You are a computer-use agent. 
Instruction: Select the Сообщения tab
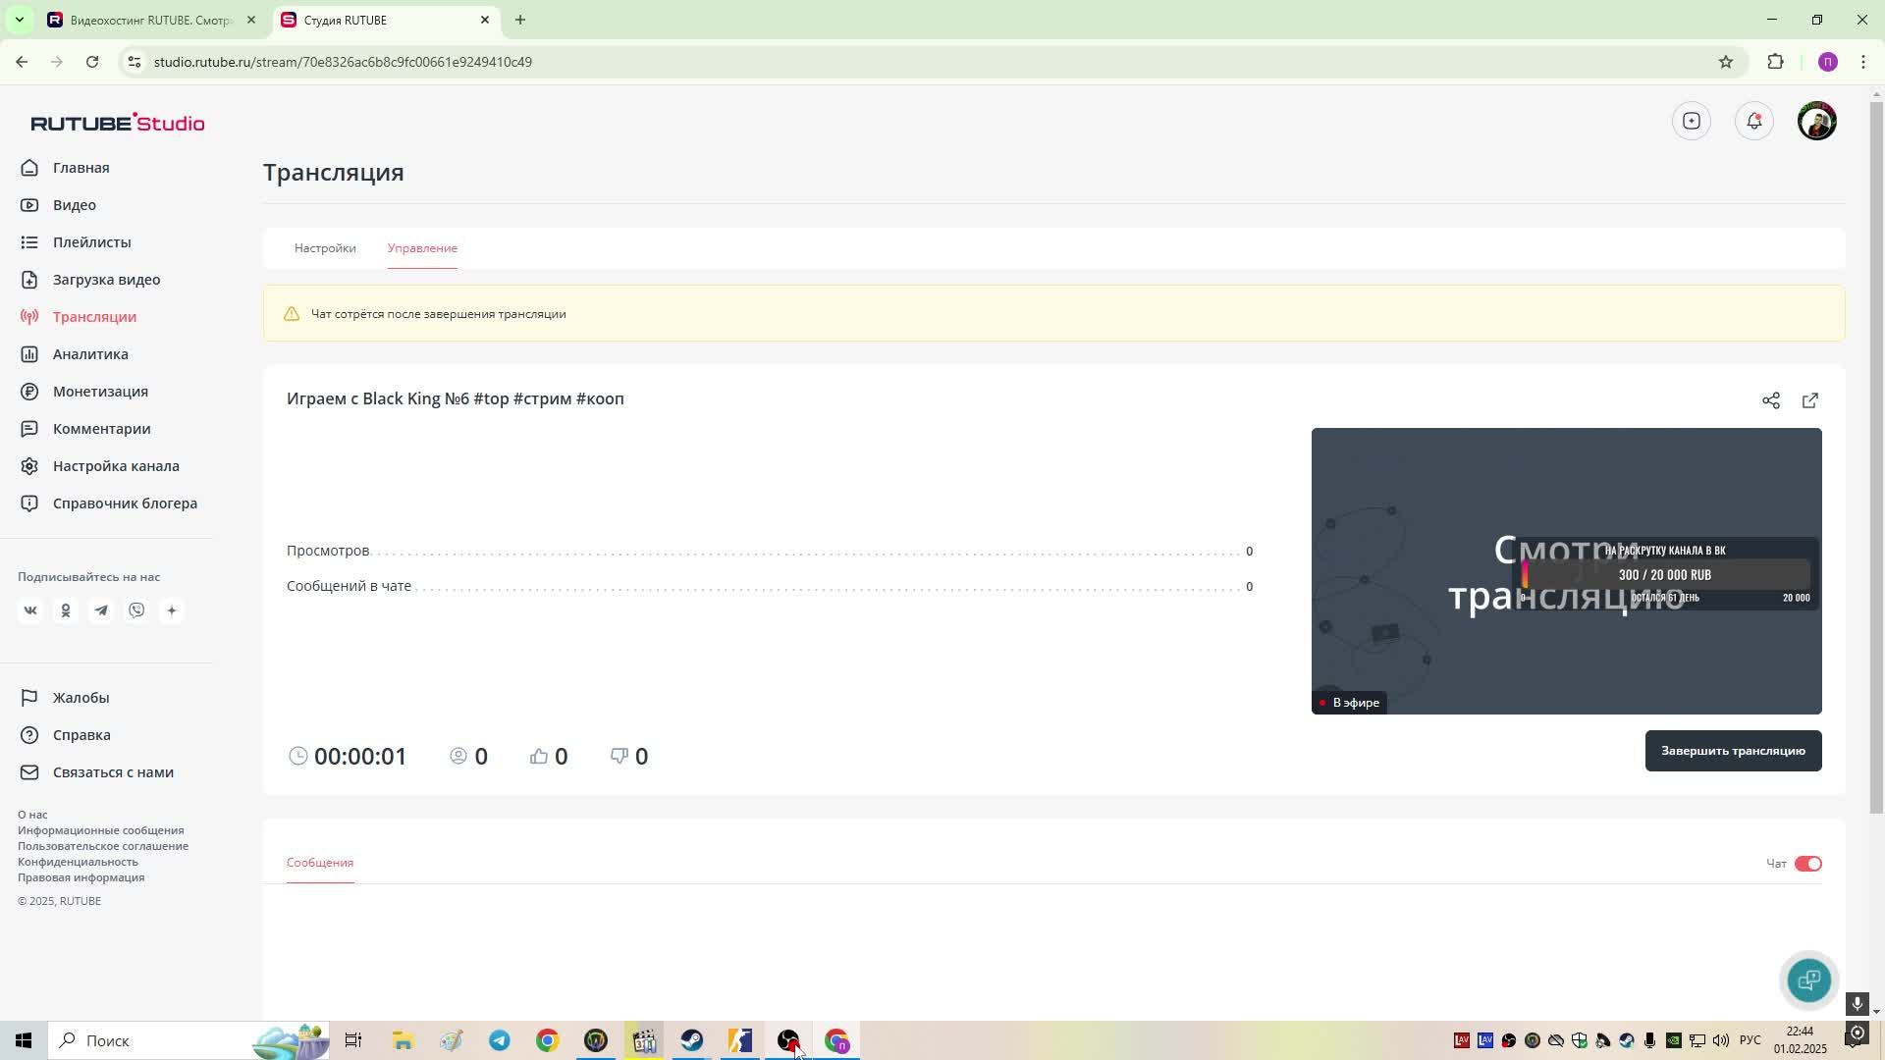[320, 863]
